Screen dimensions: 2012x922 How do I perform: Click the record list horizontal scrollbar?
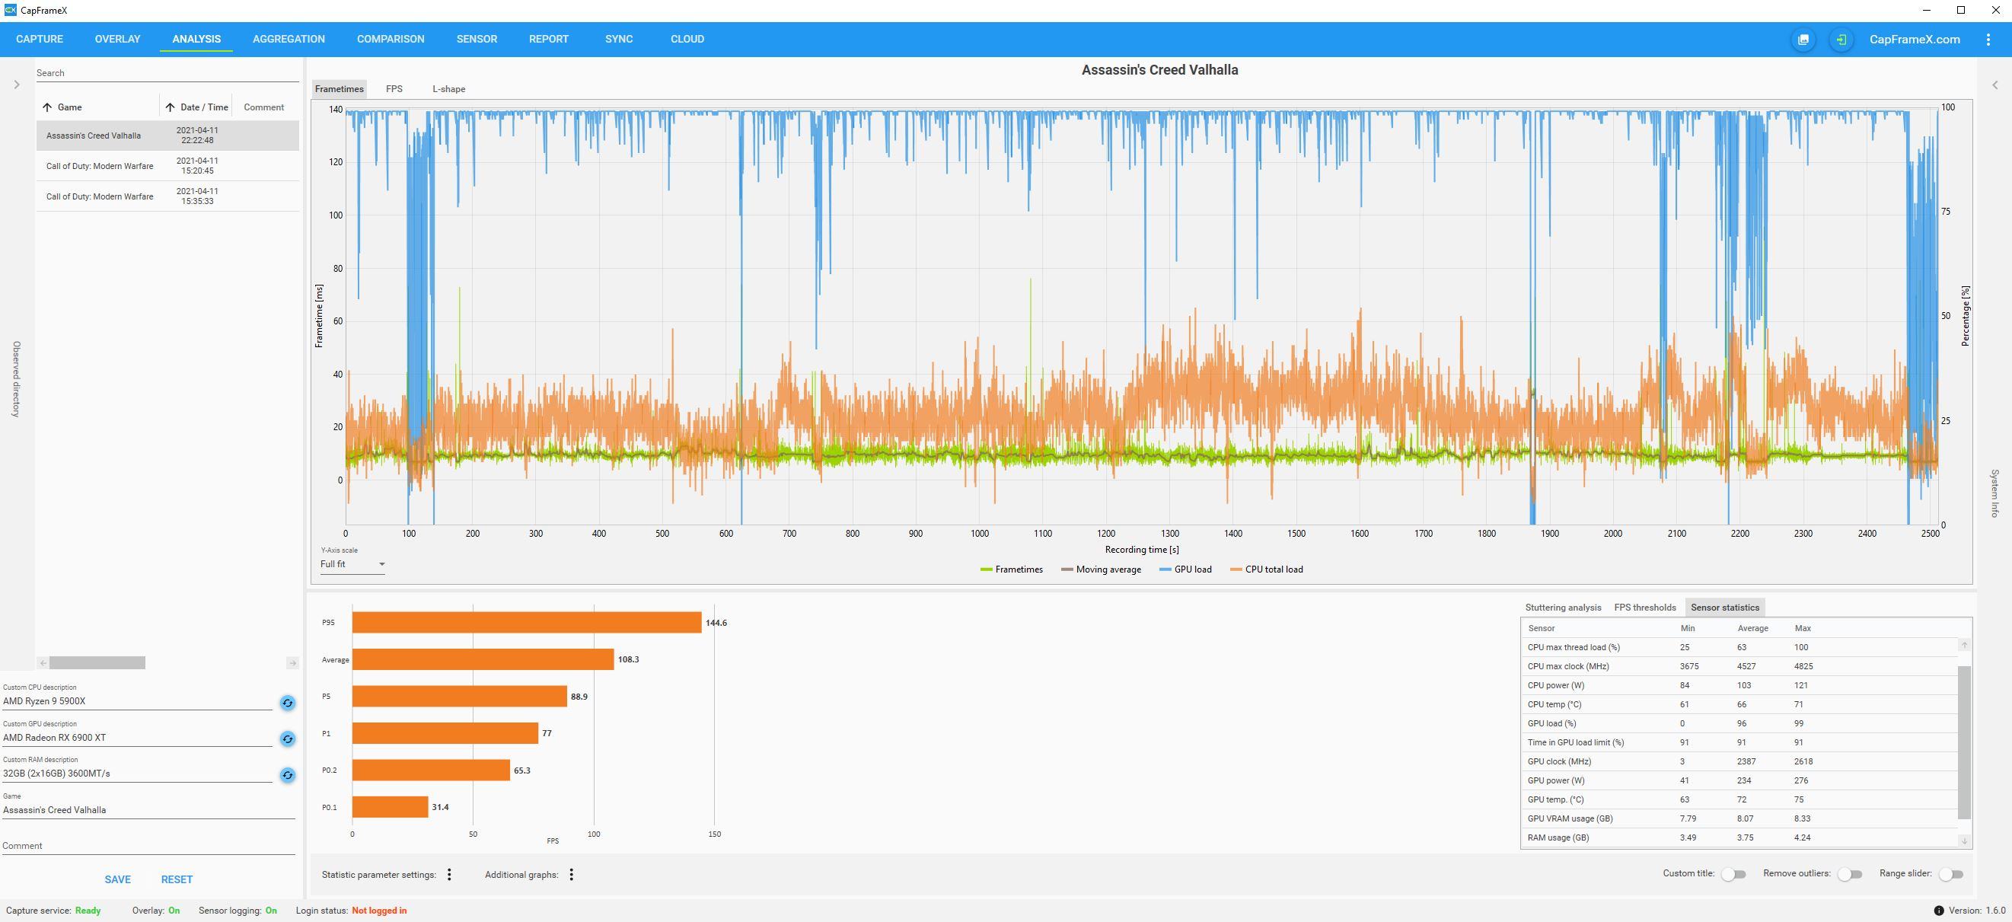pyautogui.click(x=97, y=662)
